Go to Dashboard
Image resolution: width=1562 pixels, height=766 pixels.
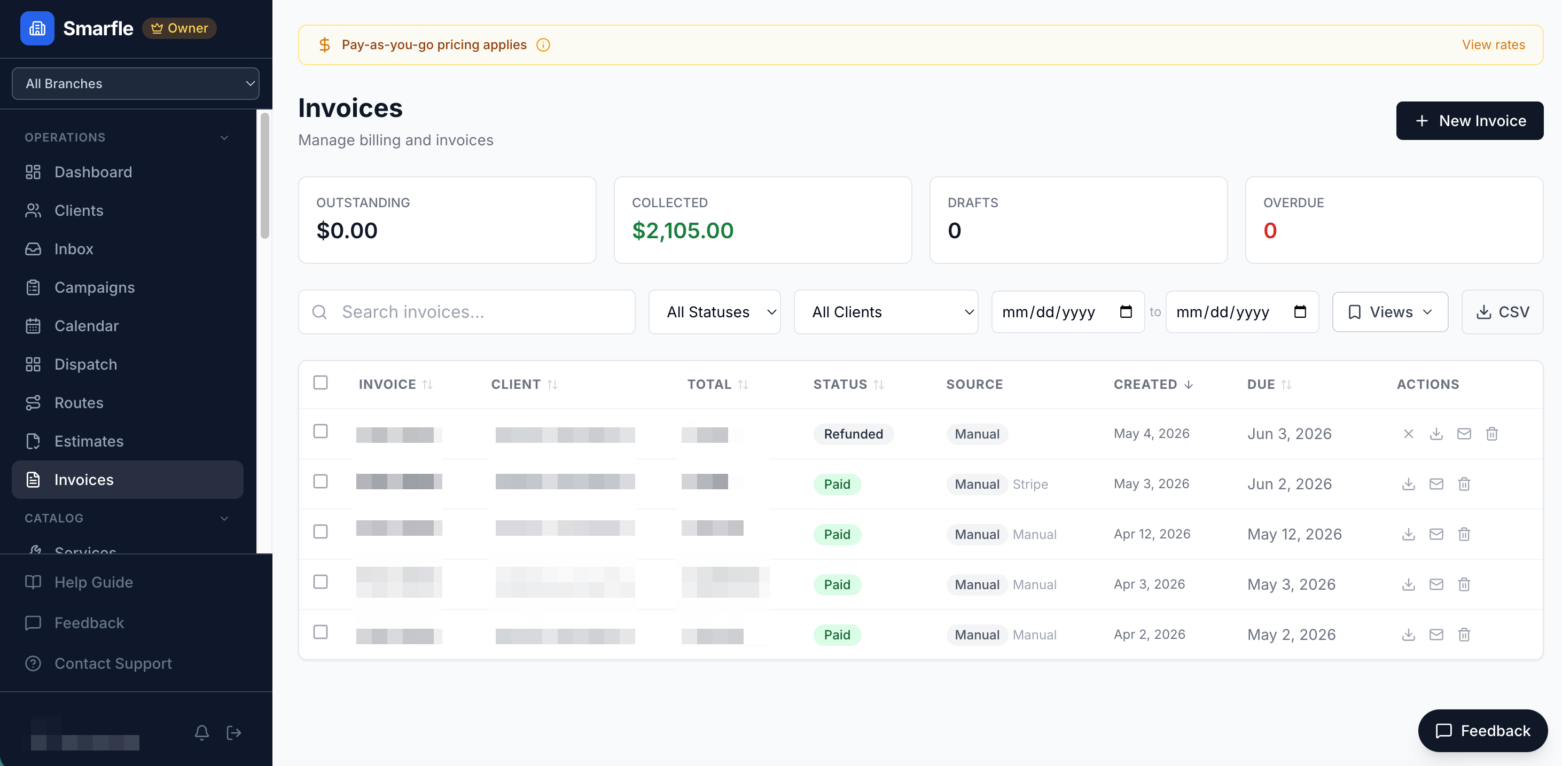[127, 172]
